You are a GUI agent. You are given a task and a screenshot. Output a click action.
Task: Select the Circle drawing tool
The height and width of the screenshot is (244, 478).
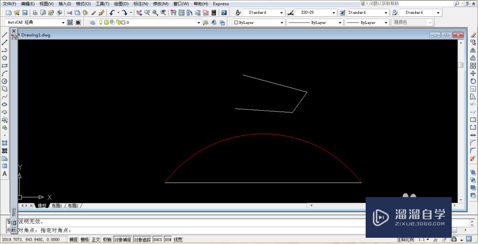click(x=4, y=81)
